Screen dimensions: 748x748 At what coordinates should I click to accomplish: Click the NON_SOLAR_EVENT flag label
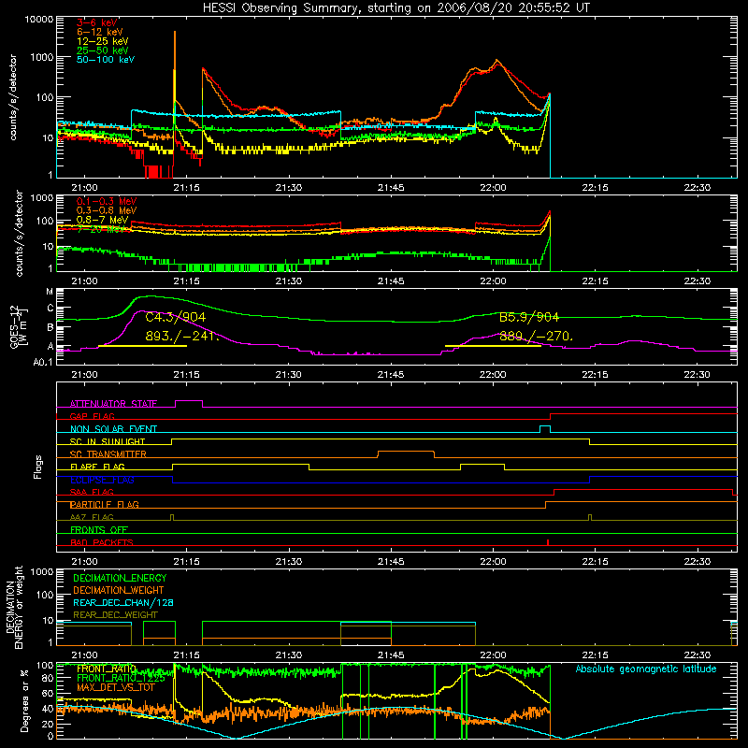(113, 429)
